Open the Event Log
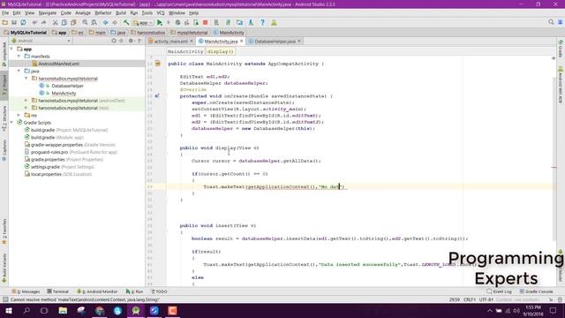This screenshot has width=565, height=318. [x=499, y=291]
